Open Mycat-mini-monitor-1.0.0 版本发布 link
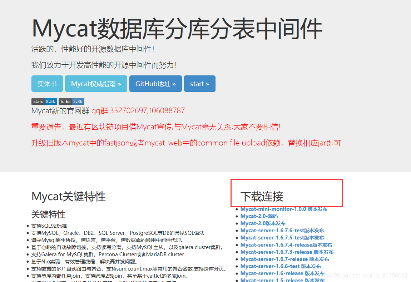This screenshot has width=411, height=282. [x=282, y=209]
